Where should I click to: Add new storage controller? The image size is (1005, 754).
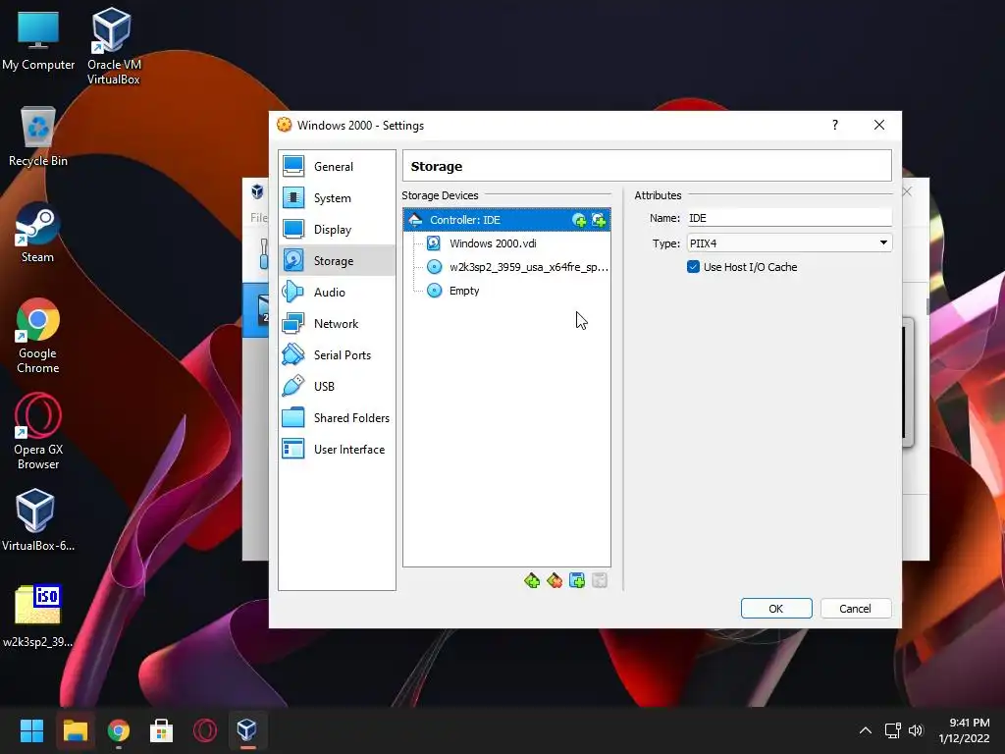pos(532,581)
